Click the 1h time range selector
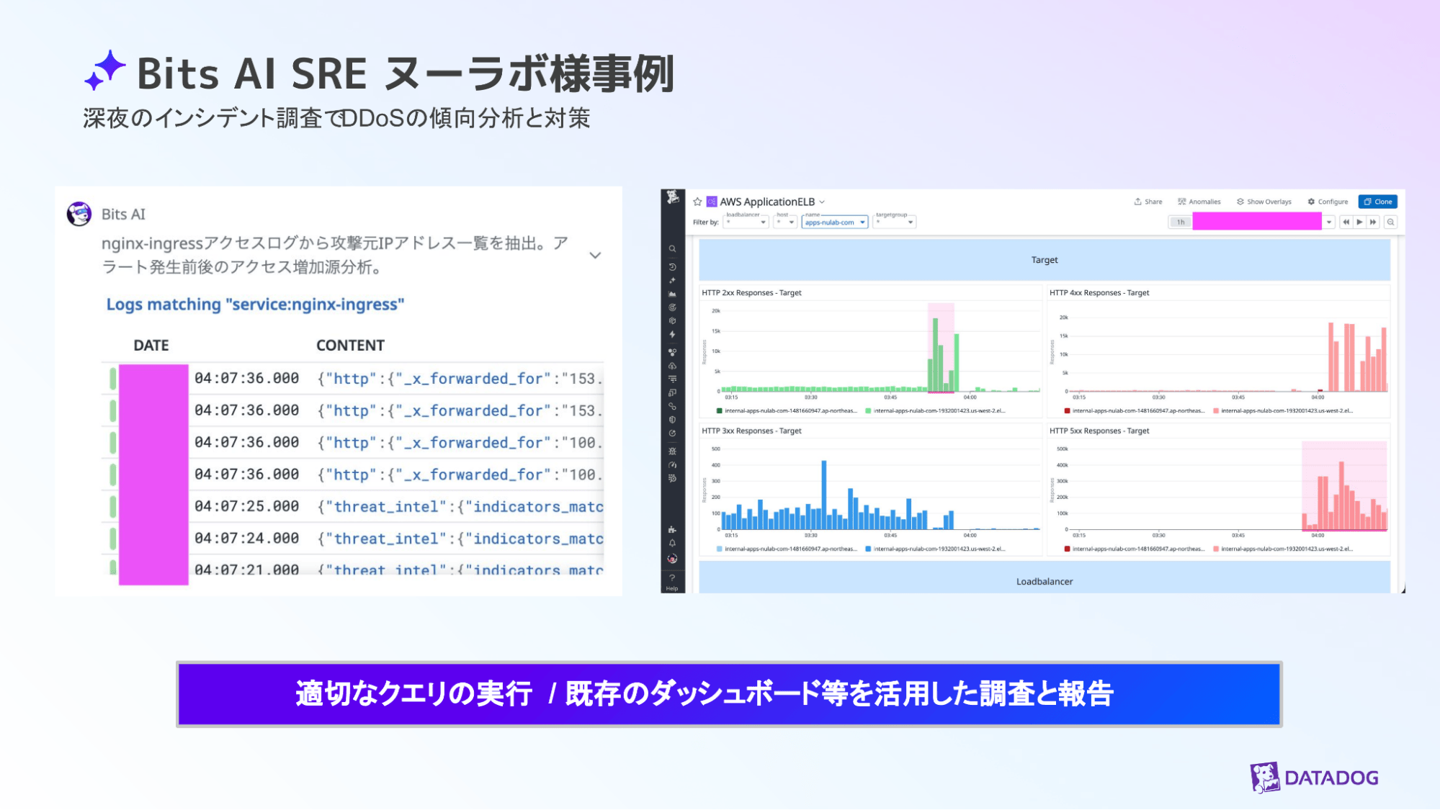 1181,222
